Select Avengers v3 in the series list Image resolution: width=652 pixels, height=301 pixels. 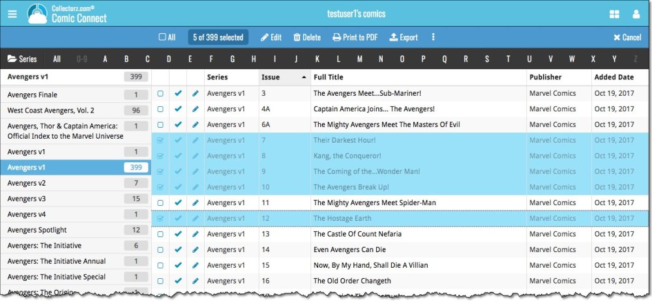(x=75, y=199)
